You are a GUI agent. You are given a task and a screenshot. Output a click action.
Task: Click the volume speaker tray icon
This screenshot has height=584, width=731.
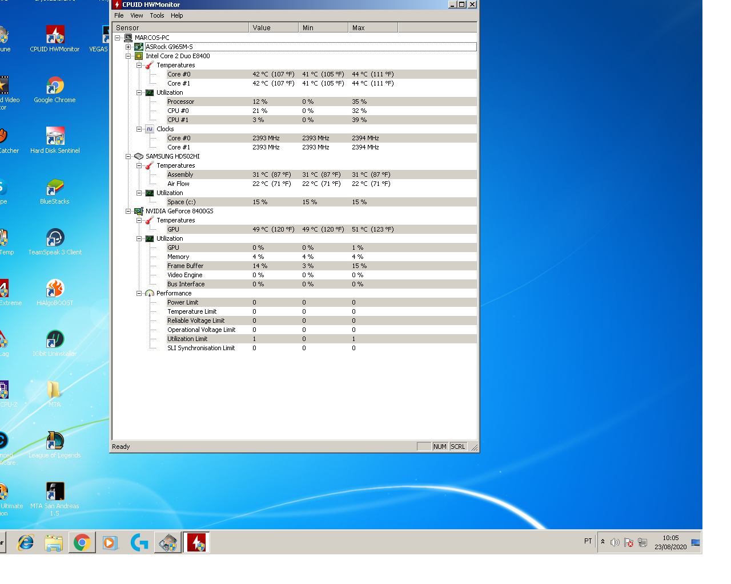(614, 542)
